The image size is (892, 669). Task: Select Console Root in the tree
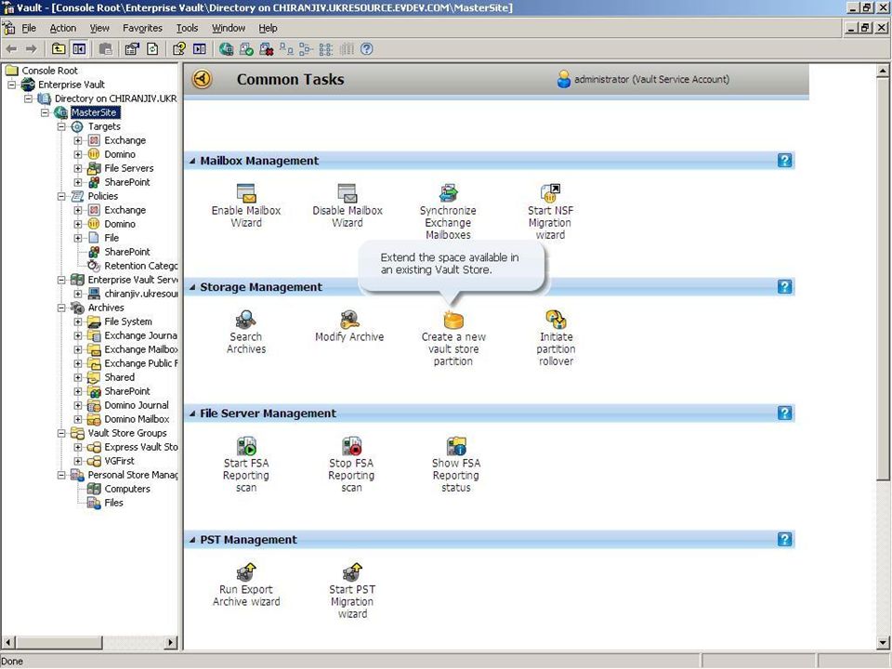pos(49,71)
